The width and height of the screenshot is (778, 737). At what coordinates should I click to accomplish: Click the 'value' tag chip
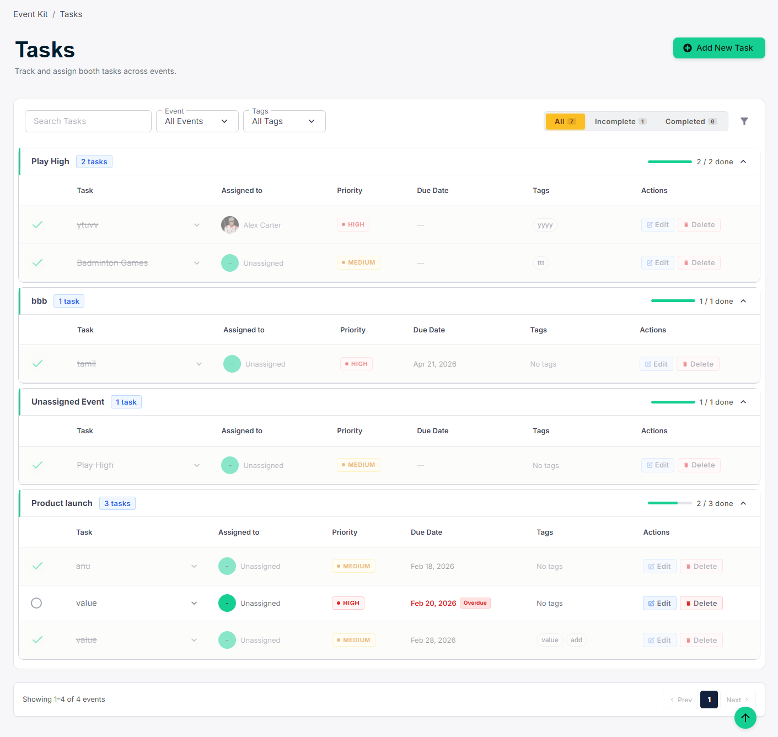tap(550, 640)
